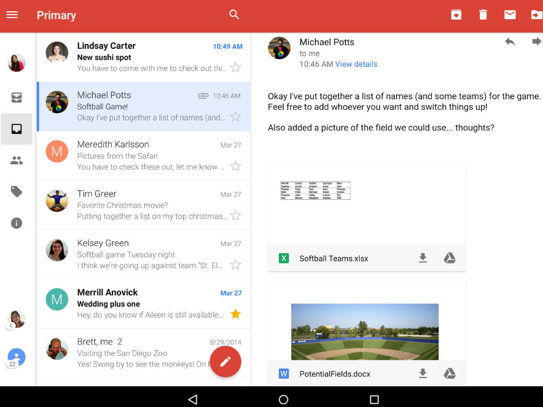
Task: Forward the Softball Game email
Action: click(536, 42)
